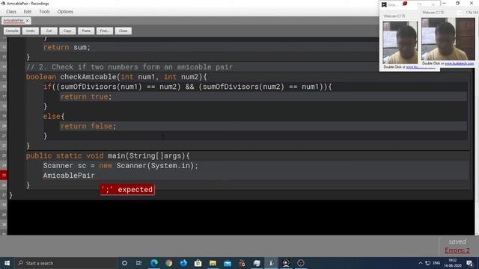Open the Windows Start menu
Image resolution: width=479 pixels, height=269 pixels.
7,263
